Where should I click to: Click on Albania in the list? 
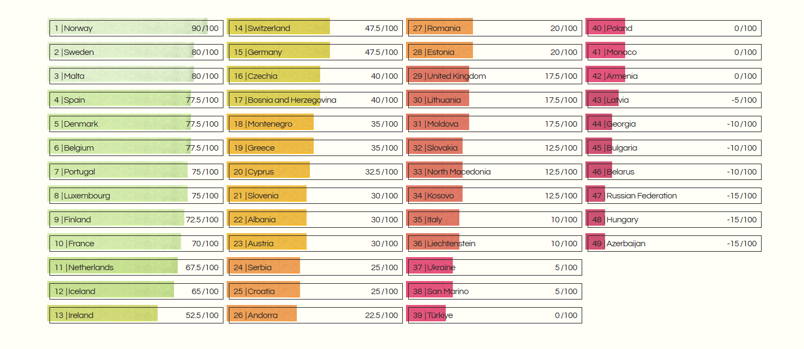[x=316, y=220]
